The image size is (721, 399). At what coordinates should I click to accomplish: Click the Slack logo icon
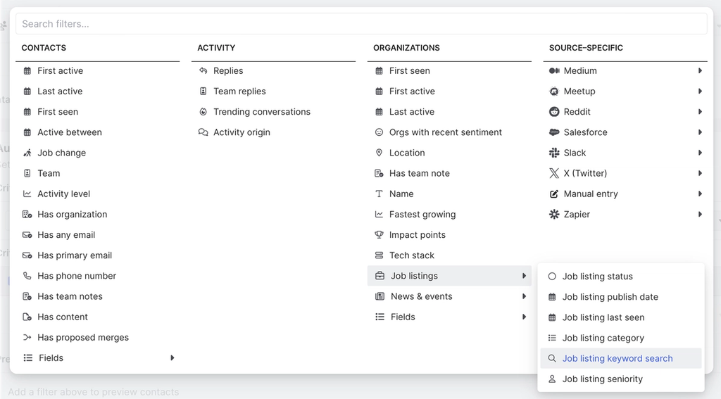pyautogui.click(x=554, y=153)
